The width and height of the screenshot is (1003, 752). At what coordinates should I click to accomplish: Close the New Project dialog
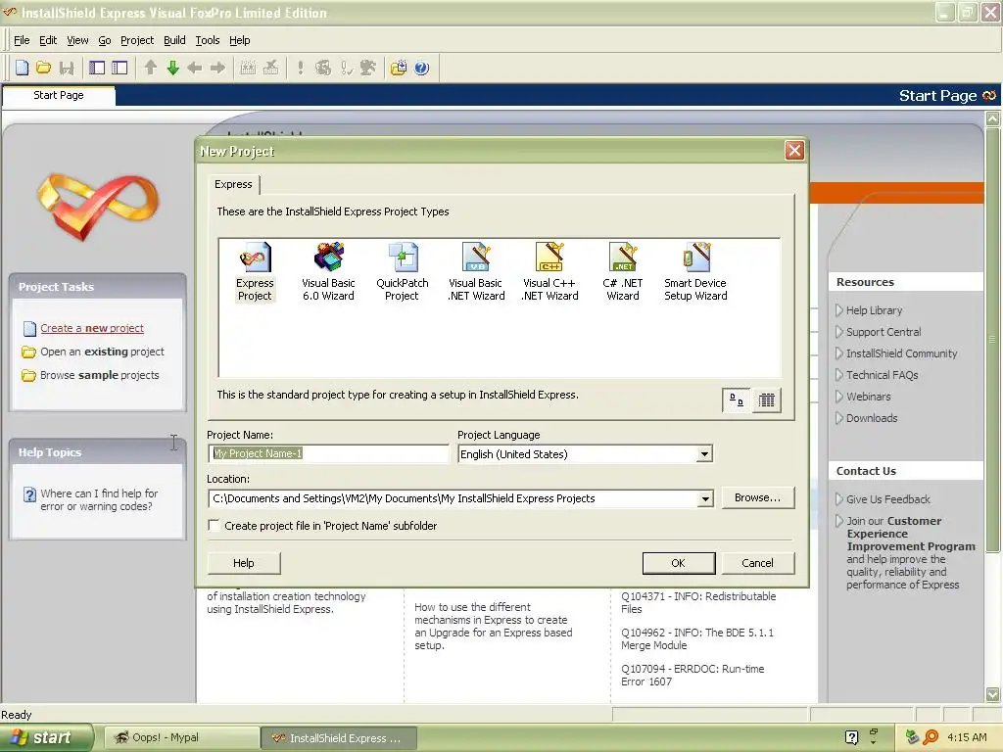794,151
